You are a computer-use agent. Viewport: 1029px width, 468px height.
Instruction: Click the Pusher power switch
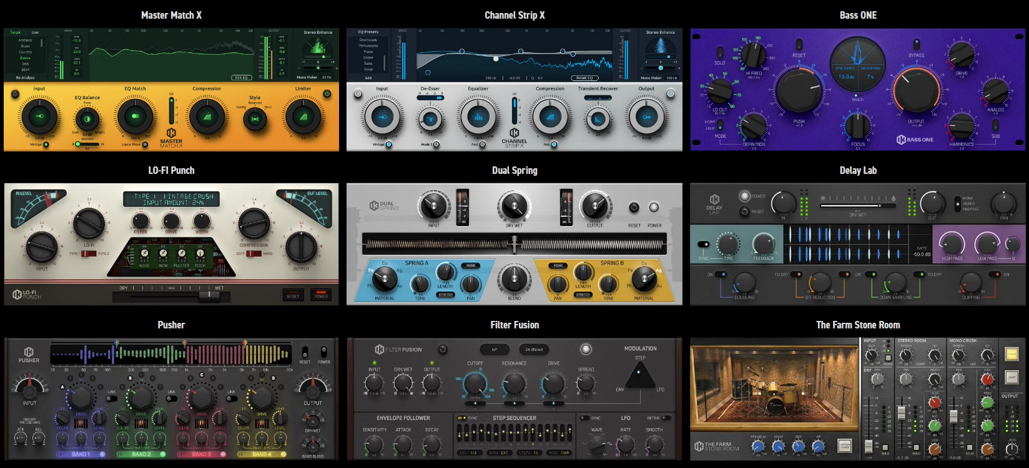[x=323, y=352]
